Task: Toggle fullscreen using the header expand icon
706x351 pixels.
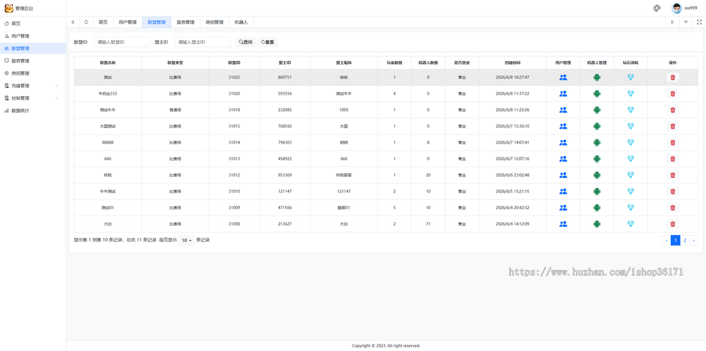Action: pos(699,22)
